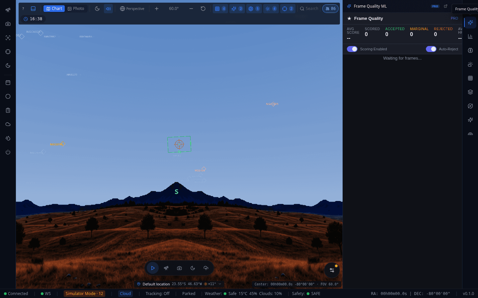
Task: Open the sun filter with badge 4
Action: click(271, 9)
